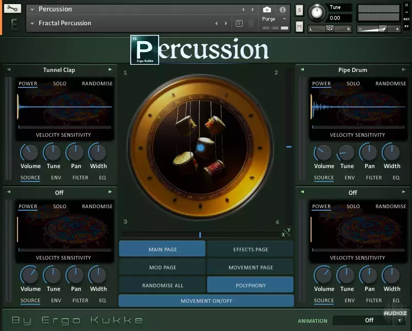The width and height of the screenshot is (412, 331).
Task: Toggle POWER on Tunnel Clap slot
Action: (28, 84)
